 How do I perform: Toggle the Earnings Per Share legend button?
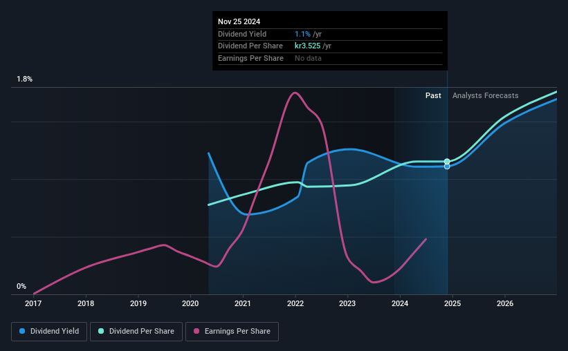(x=232, y=332)
